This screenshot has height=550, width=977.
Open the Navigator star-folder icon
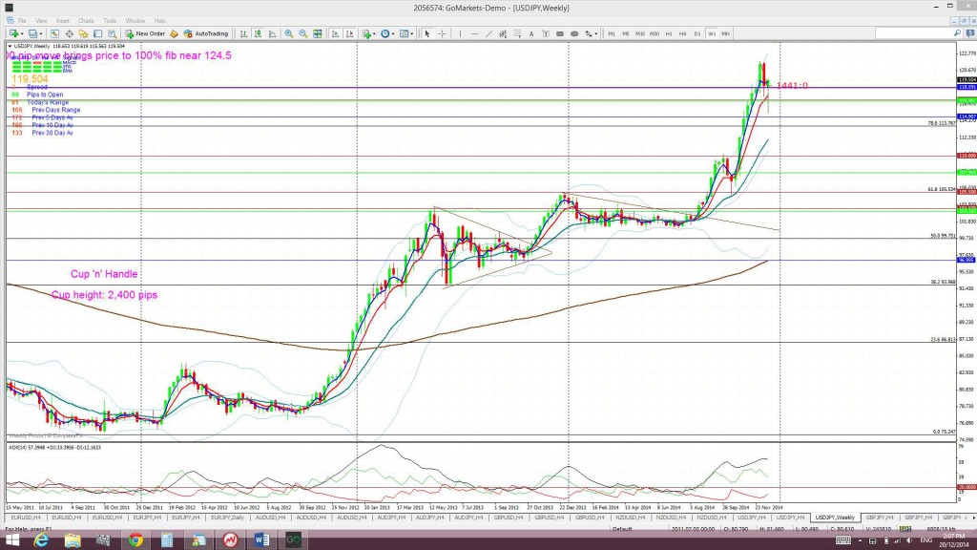(83, 33)
